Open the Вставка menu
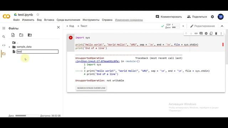The height and width of the screenshot is (128, 228). tap(49, 20)
